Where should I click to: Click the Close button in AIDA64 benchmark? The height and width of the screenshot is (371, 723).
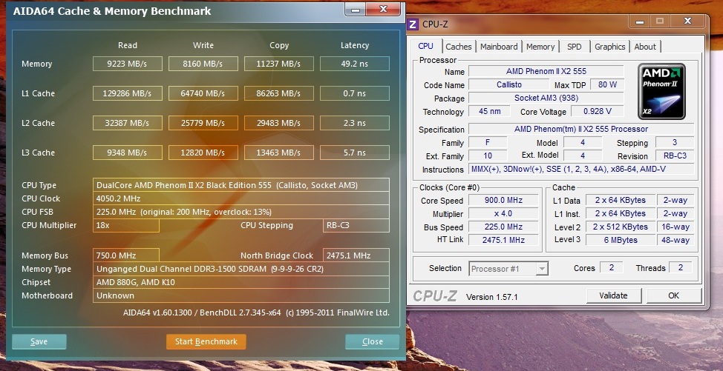pos(372,341)
